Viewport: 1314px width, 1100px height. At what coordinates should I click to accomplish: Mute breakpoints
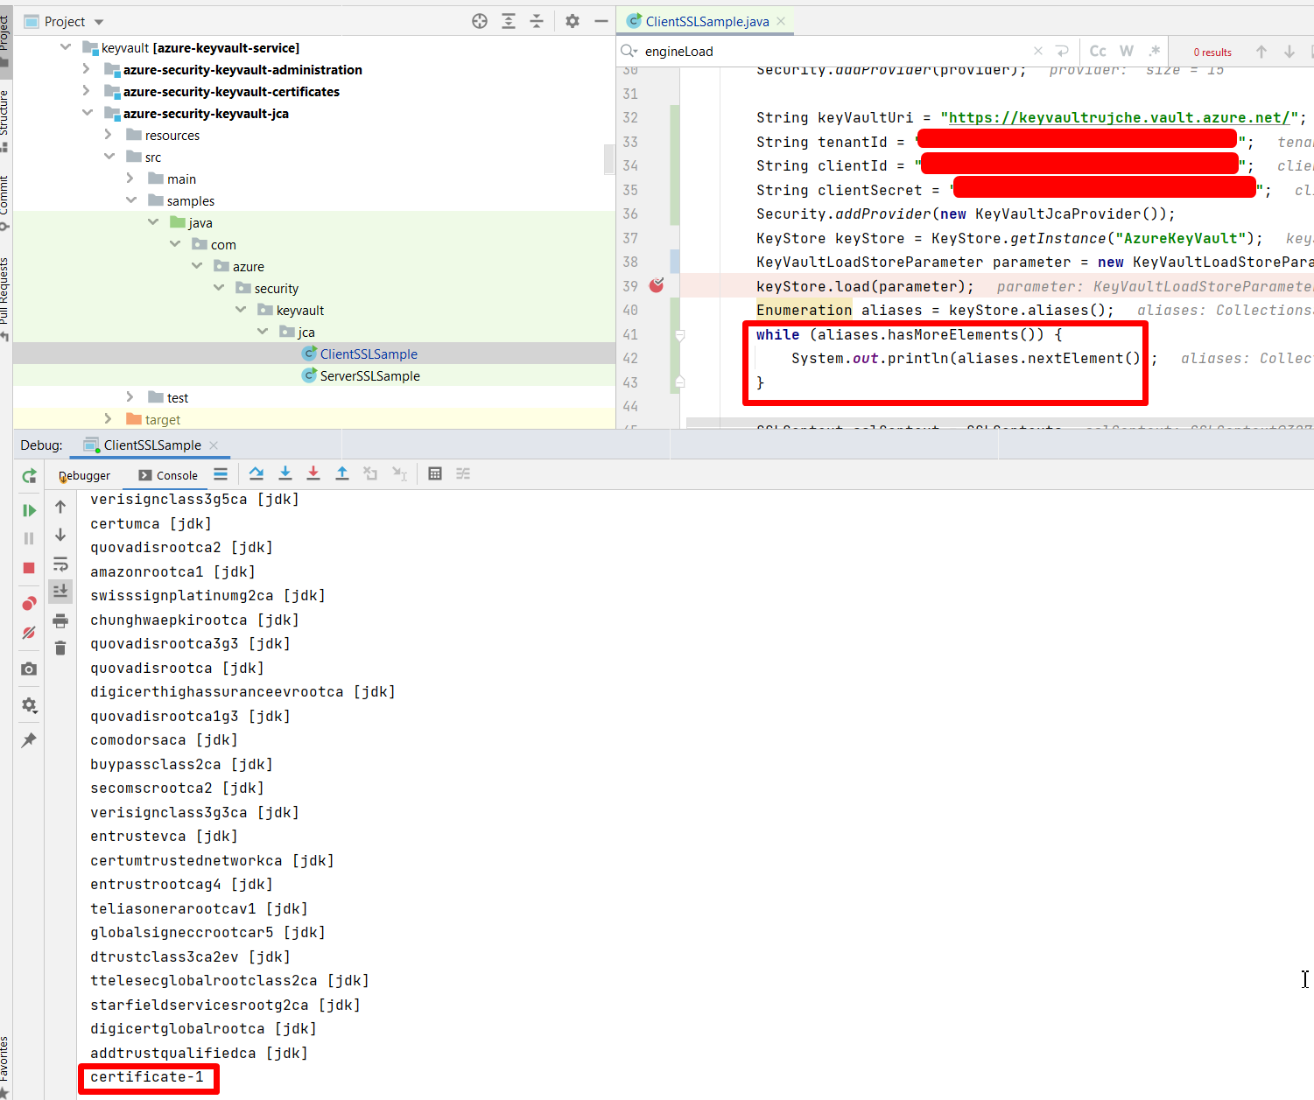pos(29,632)
